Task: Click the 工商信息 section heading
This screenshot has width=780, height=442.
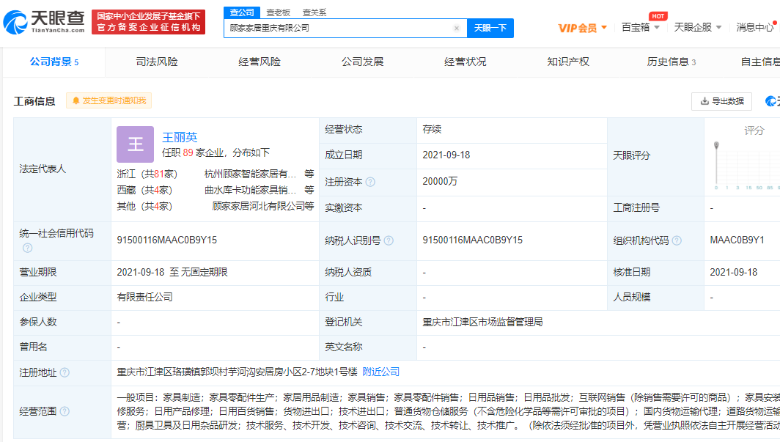Action: point(34,101)
